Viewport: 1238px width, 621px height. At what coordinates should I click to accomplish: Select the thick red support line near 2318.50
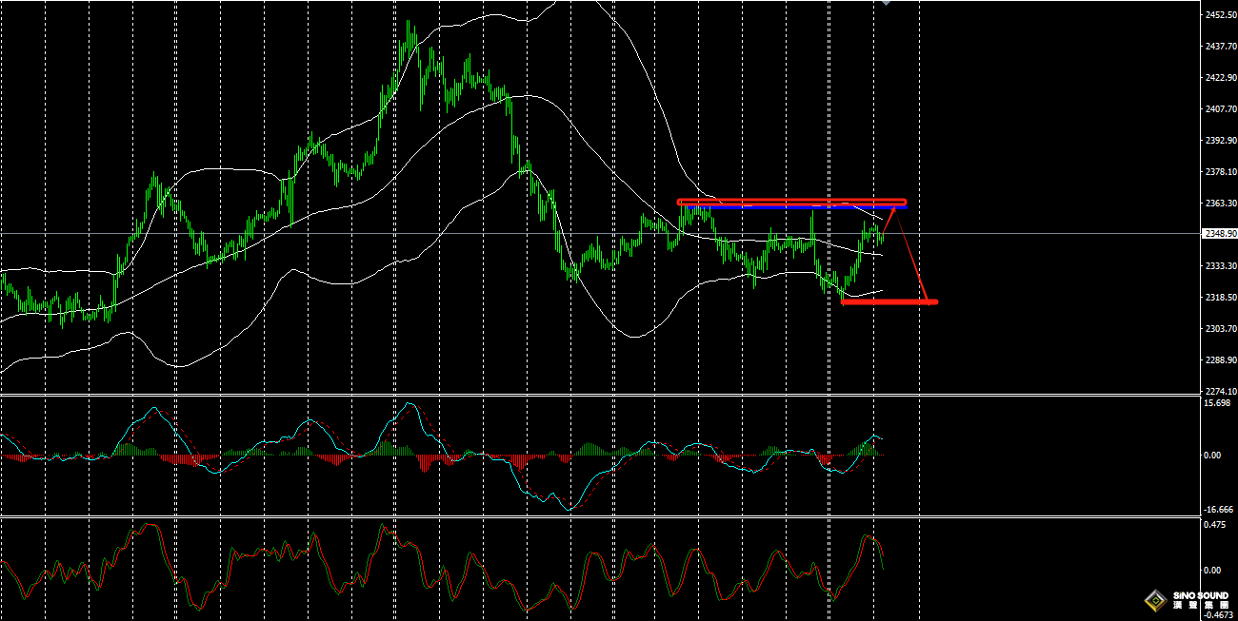(889, 302)
